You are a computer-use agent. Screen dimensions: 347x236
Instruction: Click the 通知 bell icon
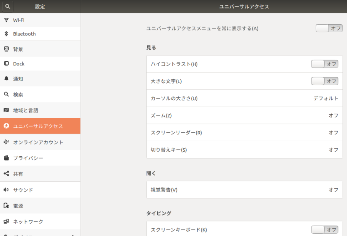point(7,79)
